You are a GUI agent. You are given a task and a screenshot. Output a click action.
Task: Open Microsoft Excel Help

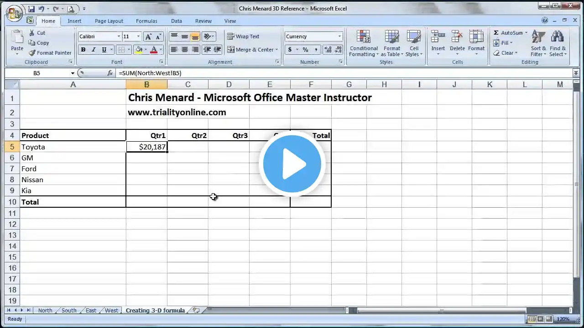point(545,20)
